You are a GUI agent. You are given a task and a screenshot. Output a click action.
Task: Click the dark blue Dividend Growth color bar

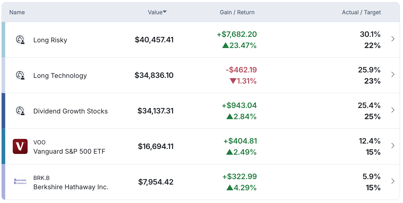tap(3, 111)
